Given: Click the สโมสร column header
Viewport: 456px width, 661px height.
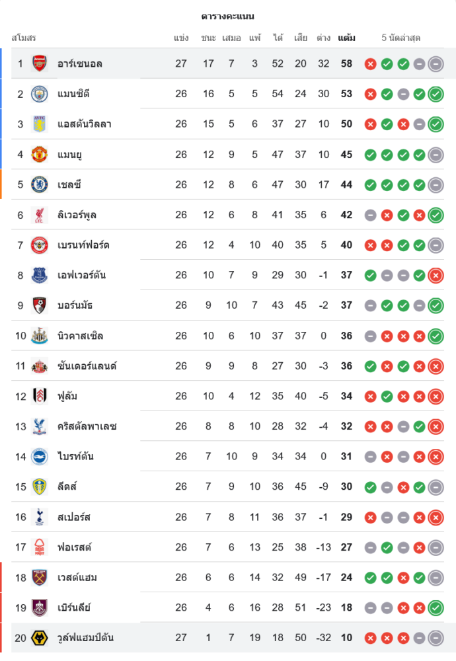Looking at the screenshot, I should [24, 38].
